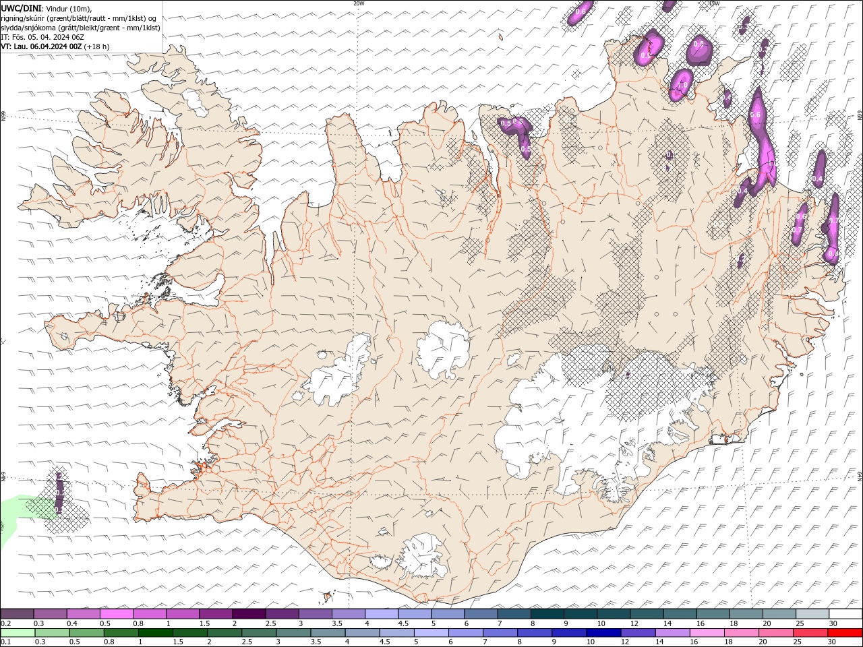Pick the upper scale swatch labeled 6
This screenshot has height=647, width=863.
point(481,614)
